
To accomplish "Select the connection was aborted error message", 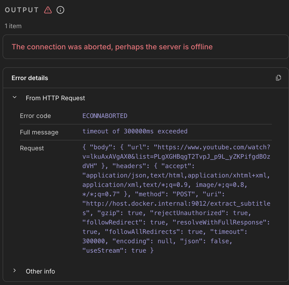I will tap(112, 47).
